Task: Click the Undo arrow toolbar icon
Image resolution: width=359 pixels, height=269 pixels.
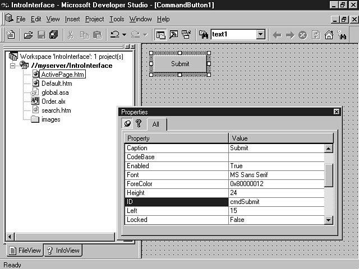Action: [114, 35]
